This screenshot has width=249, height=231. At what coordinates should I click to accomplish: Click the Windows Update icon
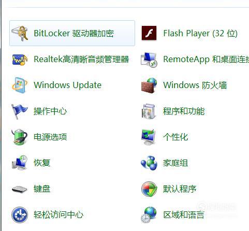(x=20, y=85)
